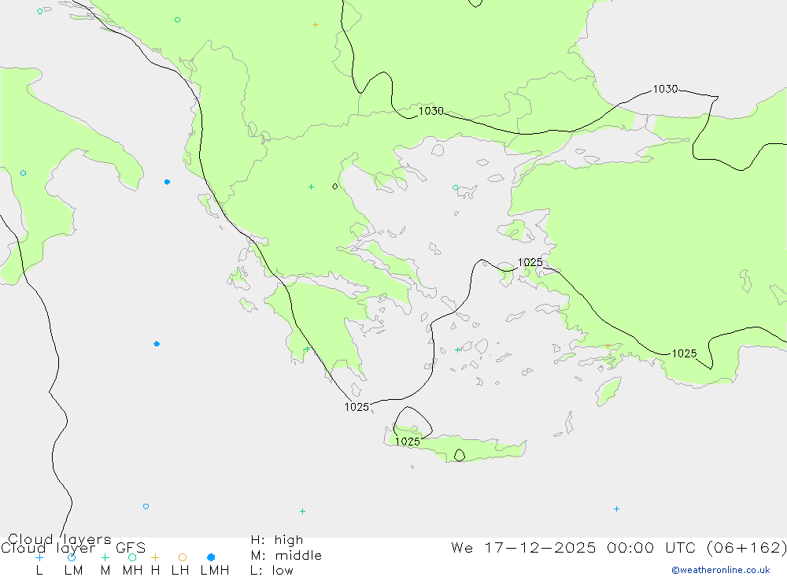Click the 1025 label south of the Peloponnese
The width and height of the screenshot is (787, 577).
pyautogui.click(x=357, y=407)
